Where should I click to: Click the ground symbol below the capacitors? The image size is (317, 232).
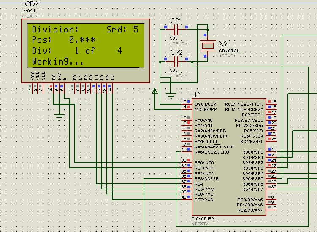click(171, 96)
